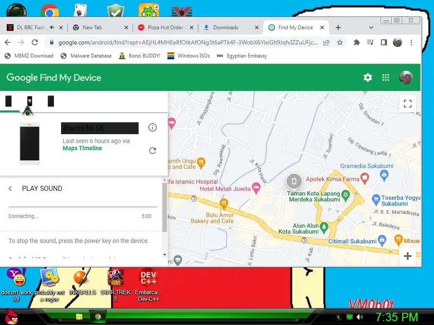Close the Find My Device tab
Viewport: 434px width, 325px height.
[x=322, y=28]
